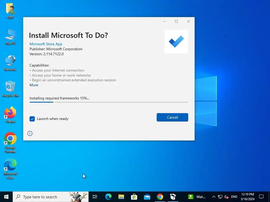Click Publisher: Microsoft Corporation text
The height and width of the screenshot is (202, 270).
pos(56,49)
